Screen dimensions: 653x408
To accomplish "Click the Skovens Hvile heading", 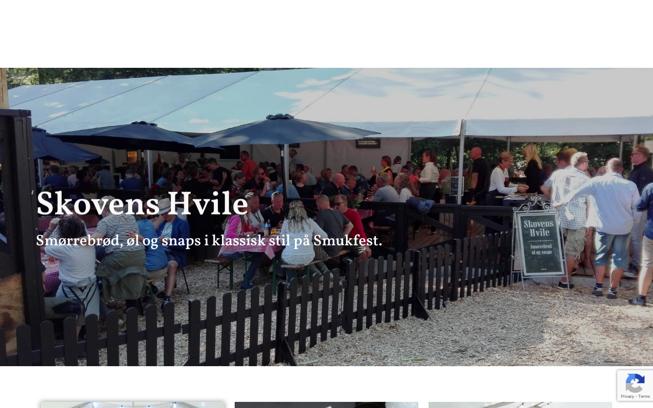I will coord(142,205).
